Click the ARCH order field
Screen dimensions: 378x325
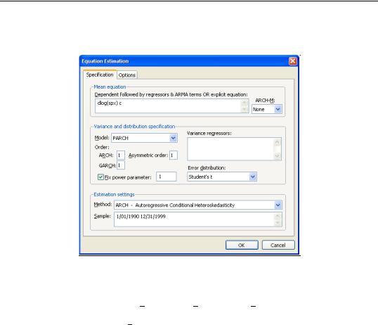pyautogui.click(x=121, y=155)
